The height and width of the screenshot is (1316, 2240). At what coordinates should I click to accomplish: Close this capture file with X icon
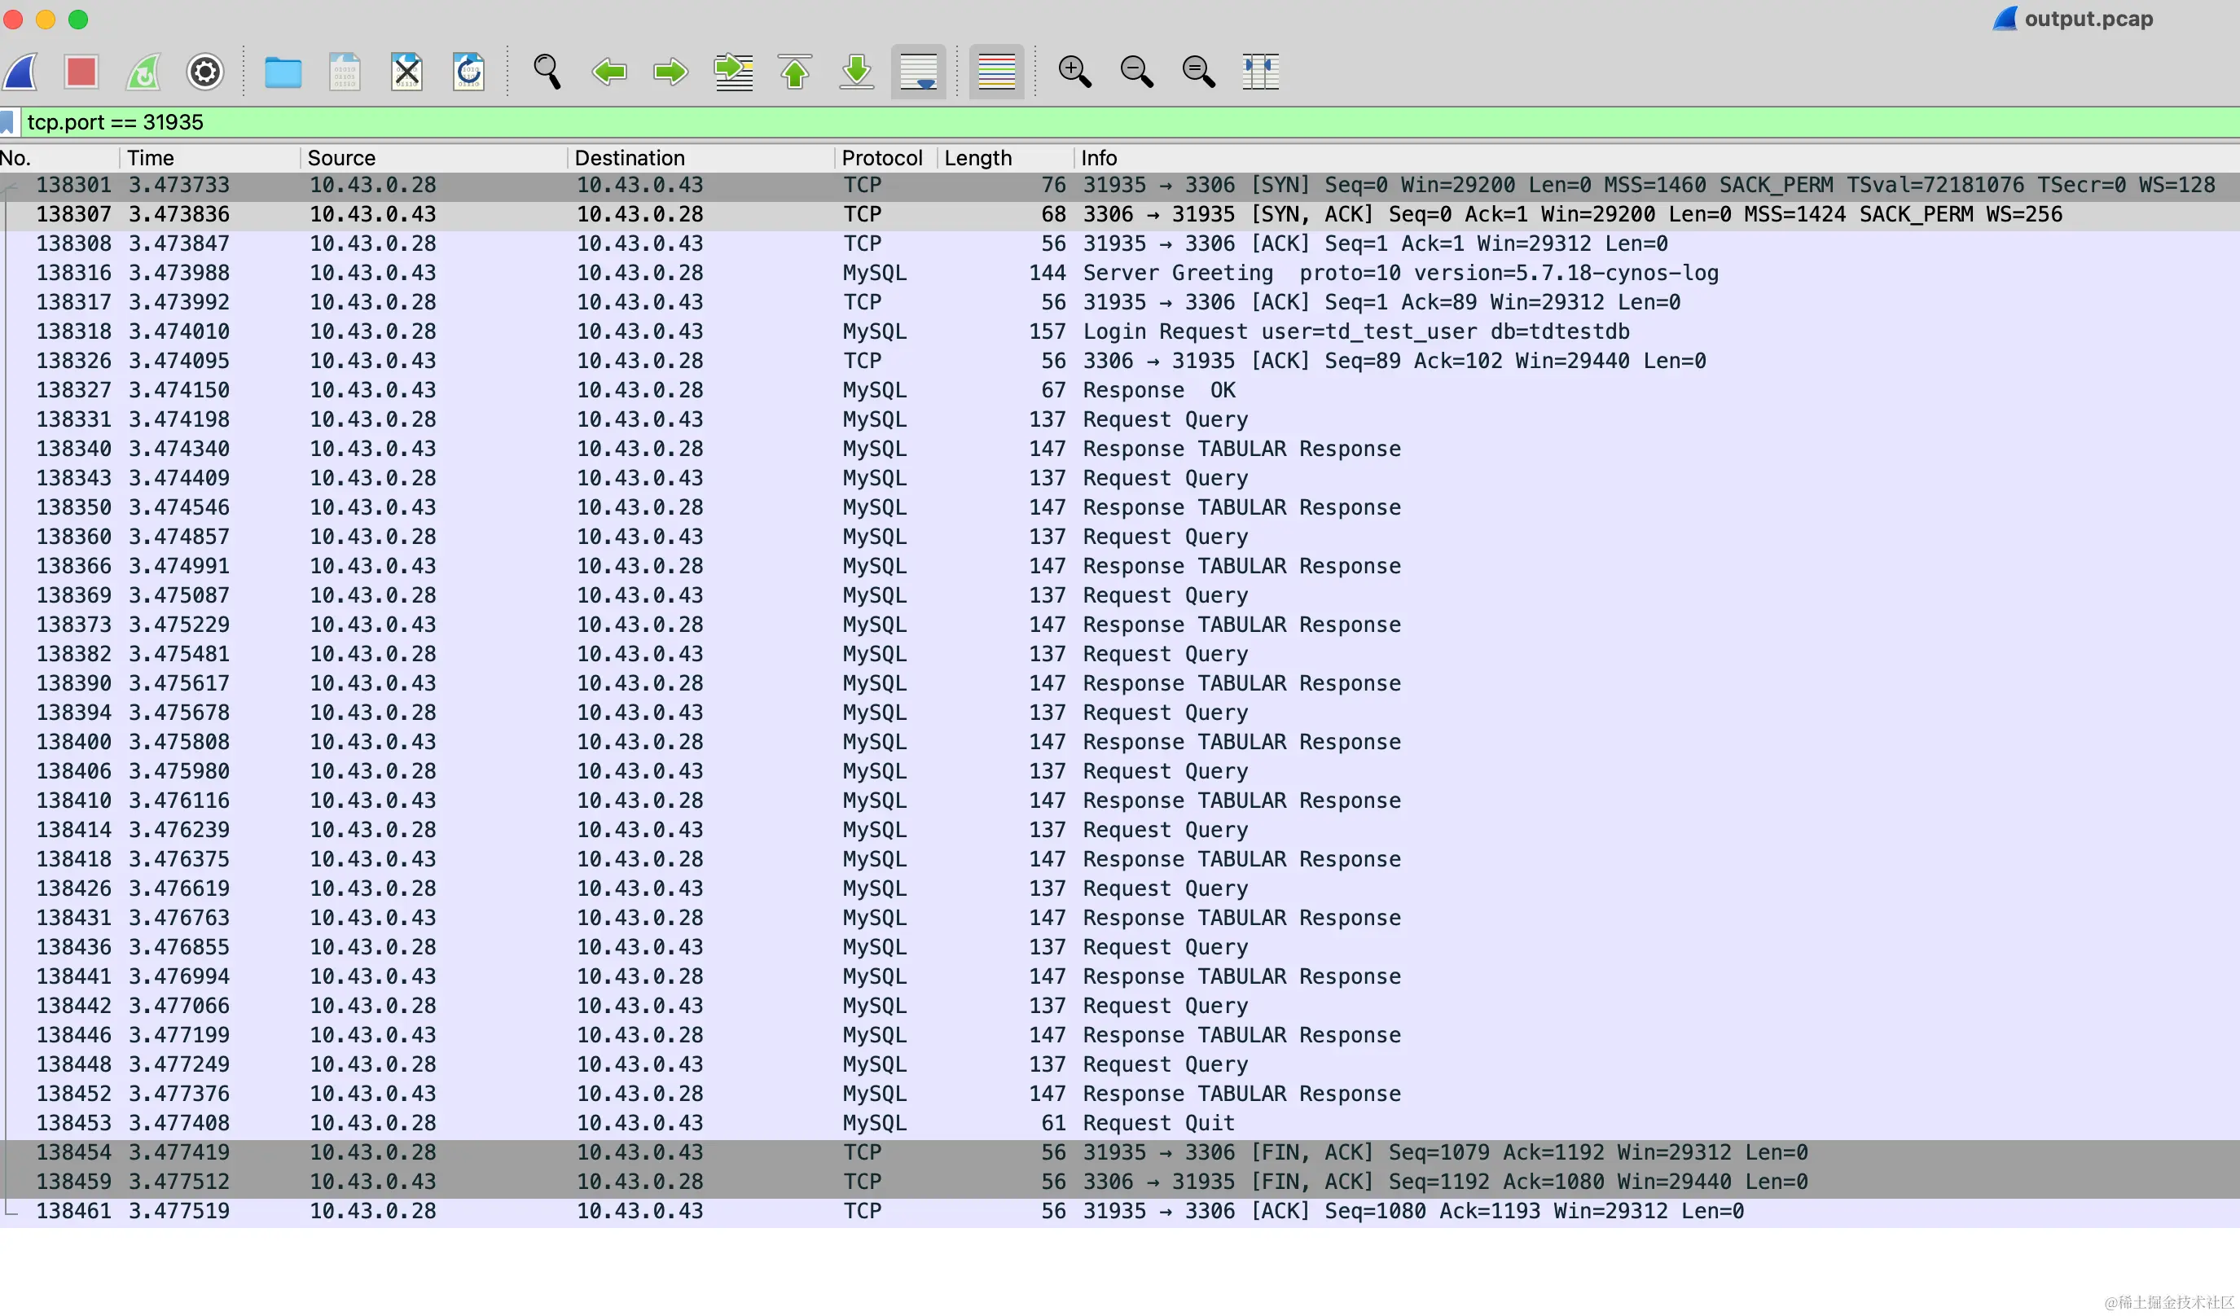(x=407, y=72)
